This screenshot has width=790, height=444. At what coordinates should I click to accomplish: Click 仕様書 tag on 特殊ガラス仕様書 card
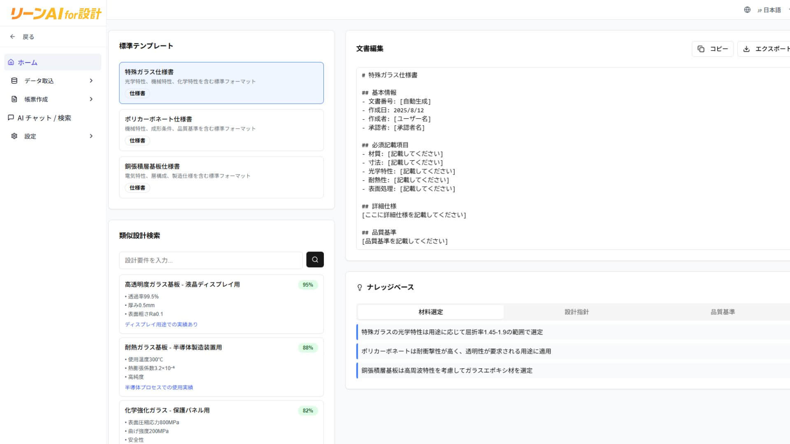click(137, 93)
